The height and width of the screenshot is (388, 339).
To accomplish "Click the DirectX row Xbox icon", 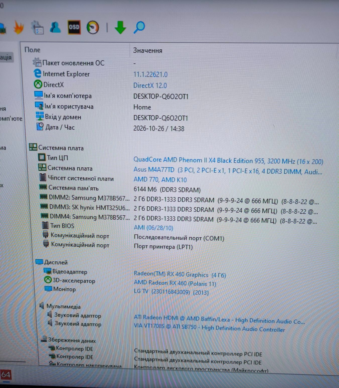I will tap(38, 84).
